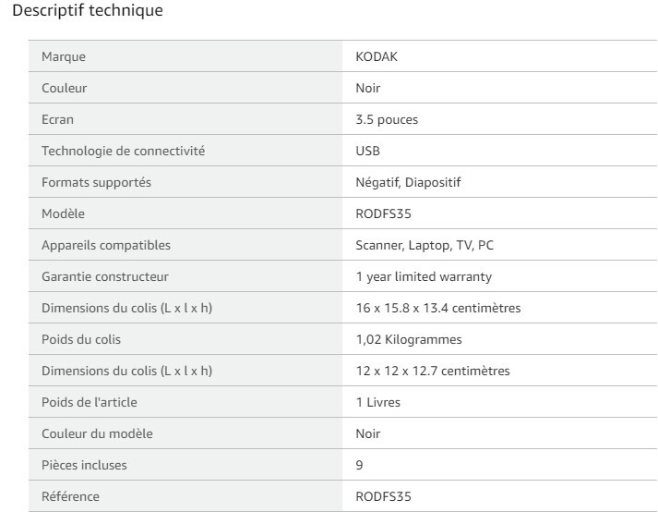Image resolution: width=658 pixels, height=512 pixels.
Task: Click the "Appareils compatibles" label
Action: 106,246
